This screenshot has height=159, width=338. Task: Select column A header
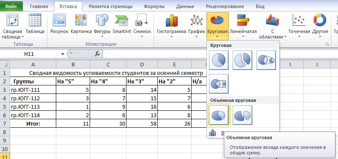tap(33, 64)
